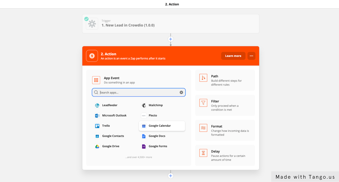339x182 pixels.
Task: Click the Crowdio trigger app icon
Action: pyautogui.click(x=92, y=24)
